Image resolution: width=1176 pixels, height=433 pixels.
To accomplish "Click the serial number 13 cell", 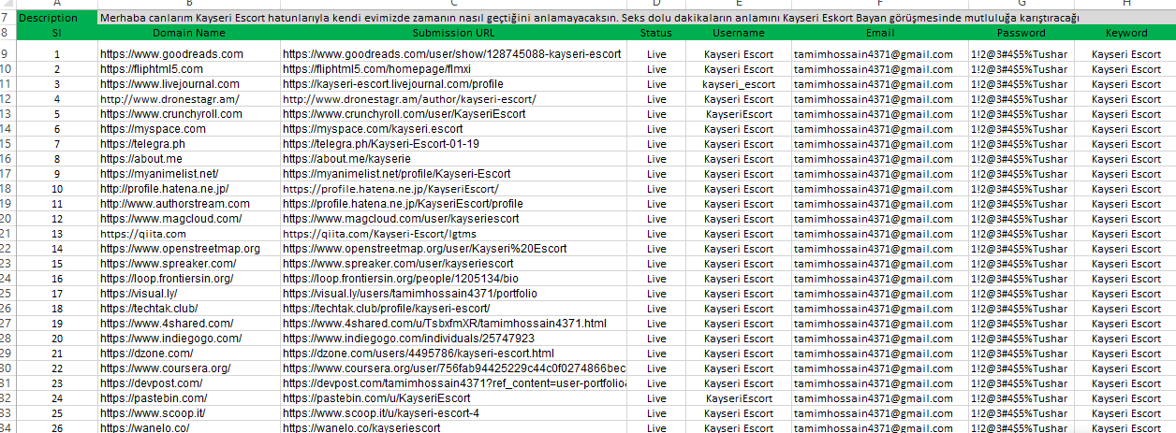I will click(x=56, y=234).
